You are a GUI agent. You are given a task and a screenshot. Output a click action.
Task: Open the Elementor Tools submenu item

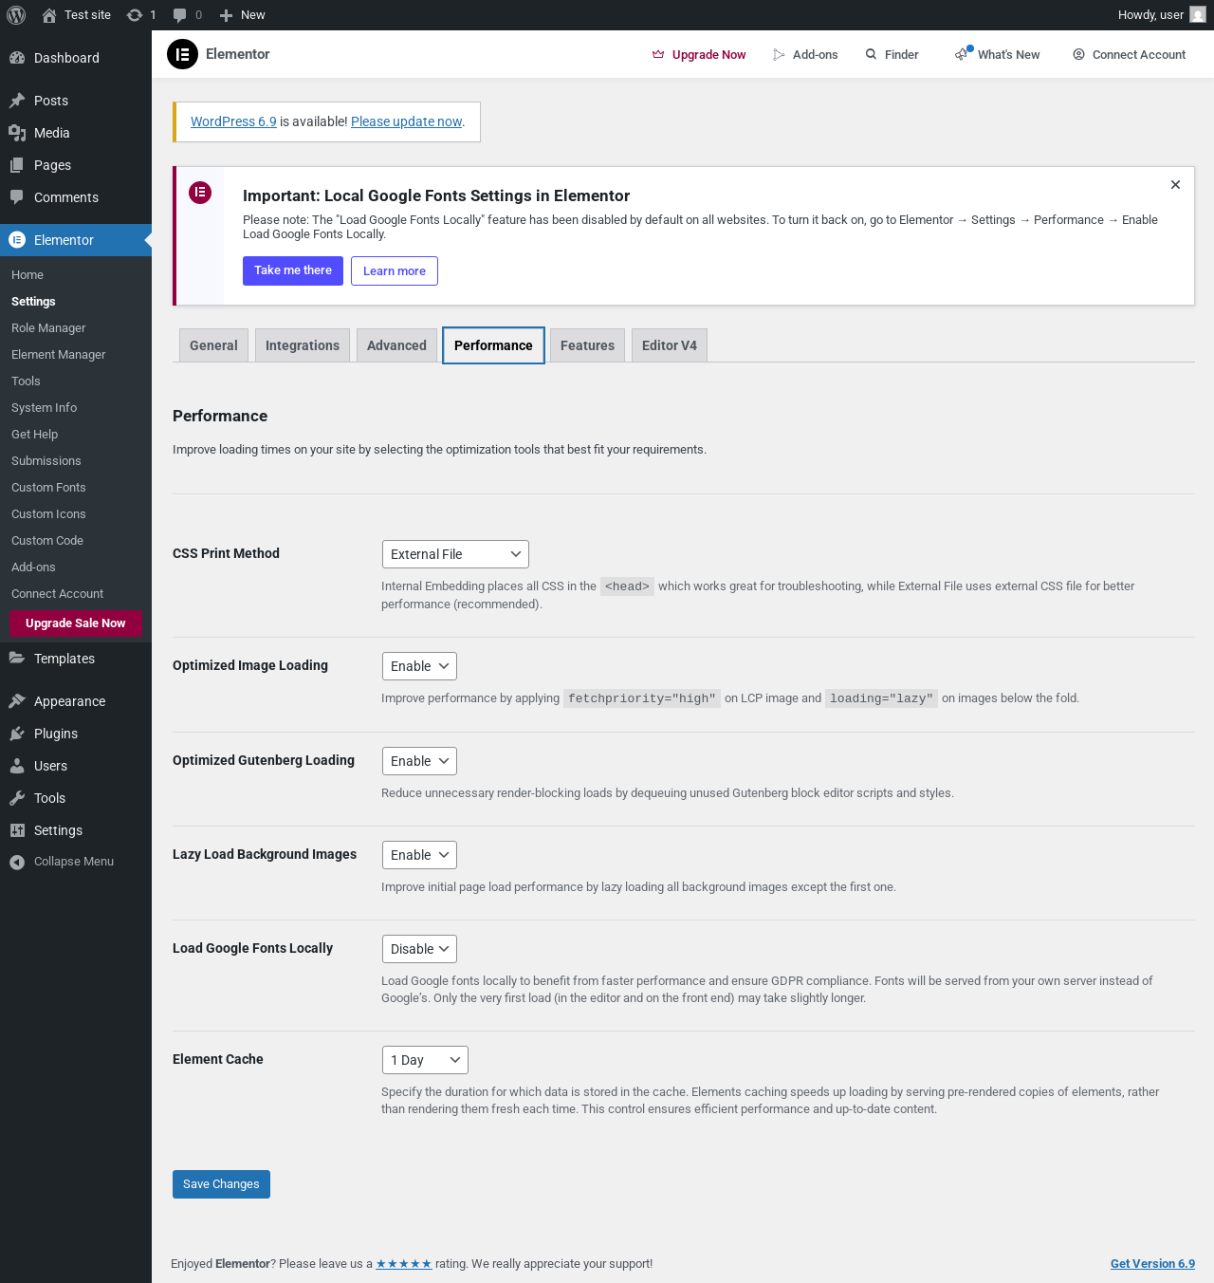pyautogui.click(x=26, y=381)
